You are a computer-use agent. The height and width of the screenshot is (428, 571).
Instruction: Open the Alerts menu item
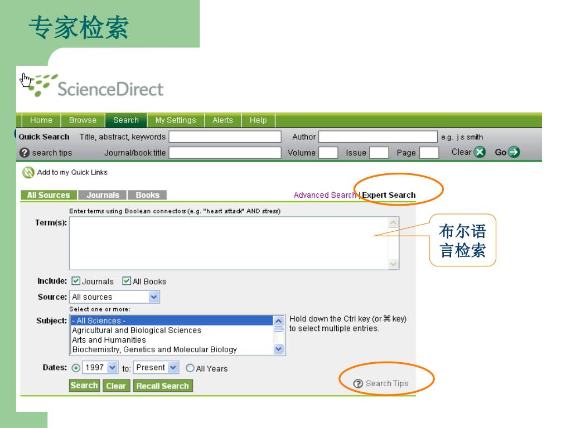[222, 120]
